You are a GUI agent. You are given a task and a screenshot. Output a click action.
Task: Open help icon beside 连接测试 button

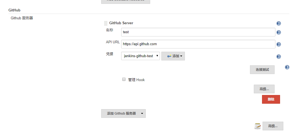click(x=287, y=67)
